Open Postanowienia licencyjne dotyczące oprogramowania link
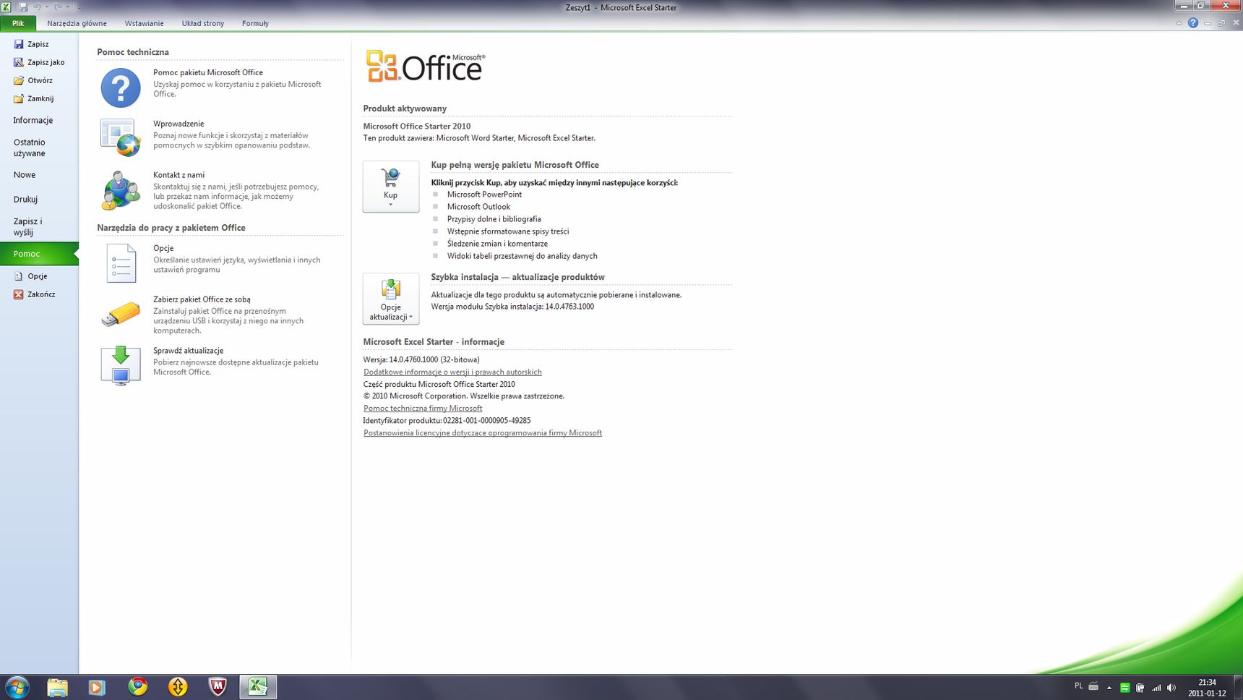Image resolution: width=1243 pixels, height=700 pixels. (483, 432)
